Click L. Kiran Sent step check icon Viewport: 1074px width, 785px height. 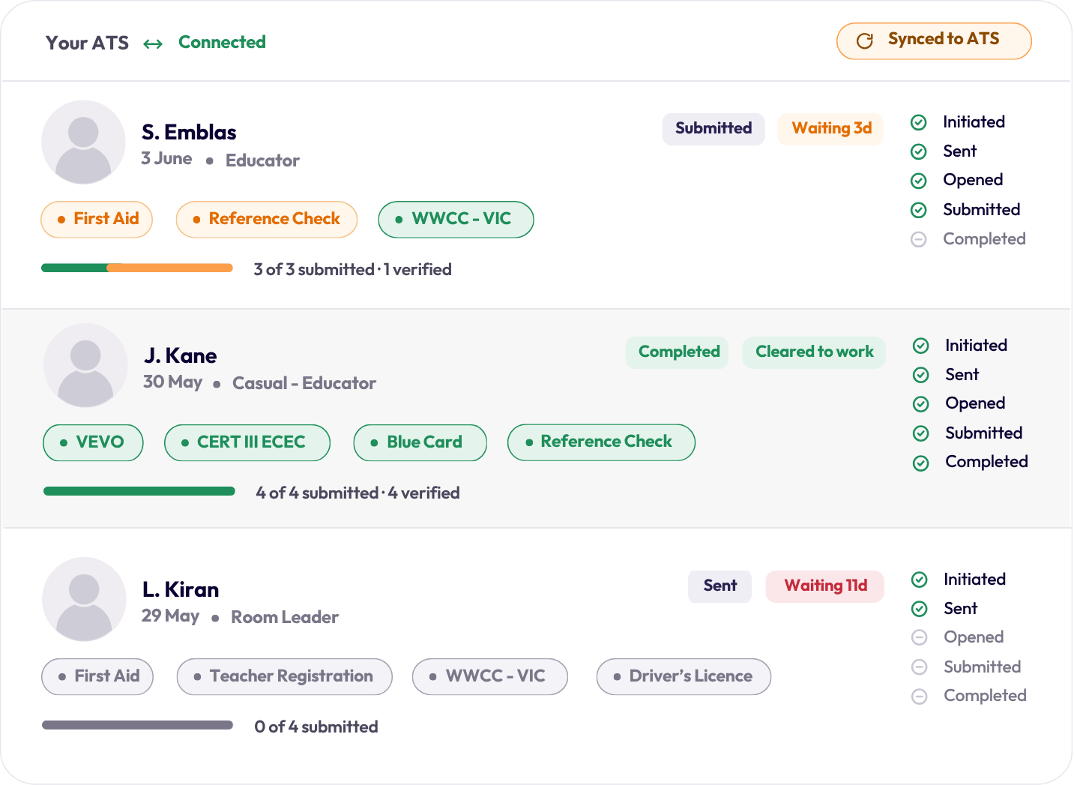pyautogui.click(x=920, y=609)
